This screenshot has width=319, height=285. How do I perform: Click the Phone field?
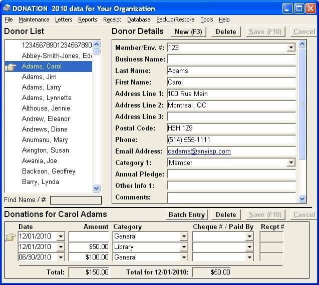tap(231, 140)
